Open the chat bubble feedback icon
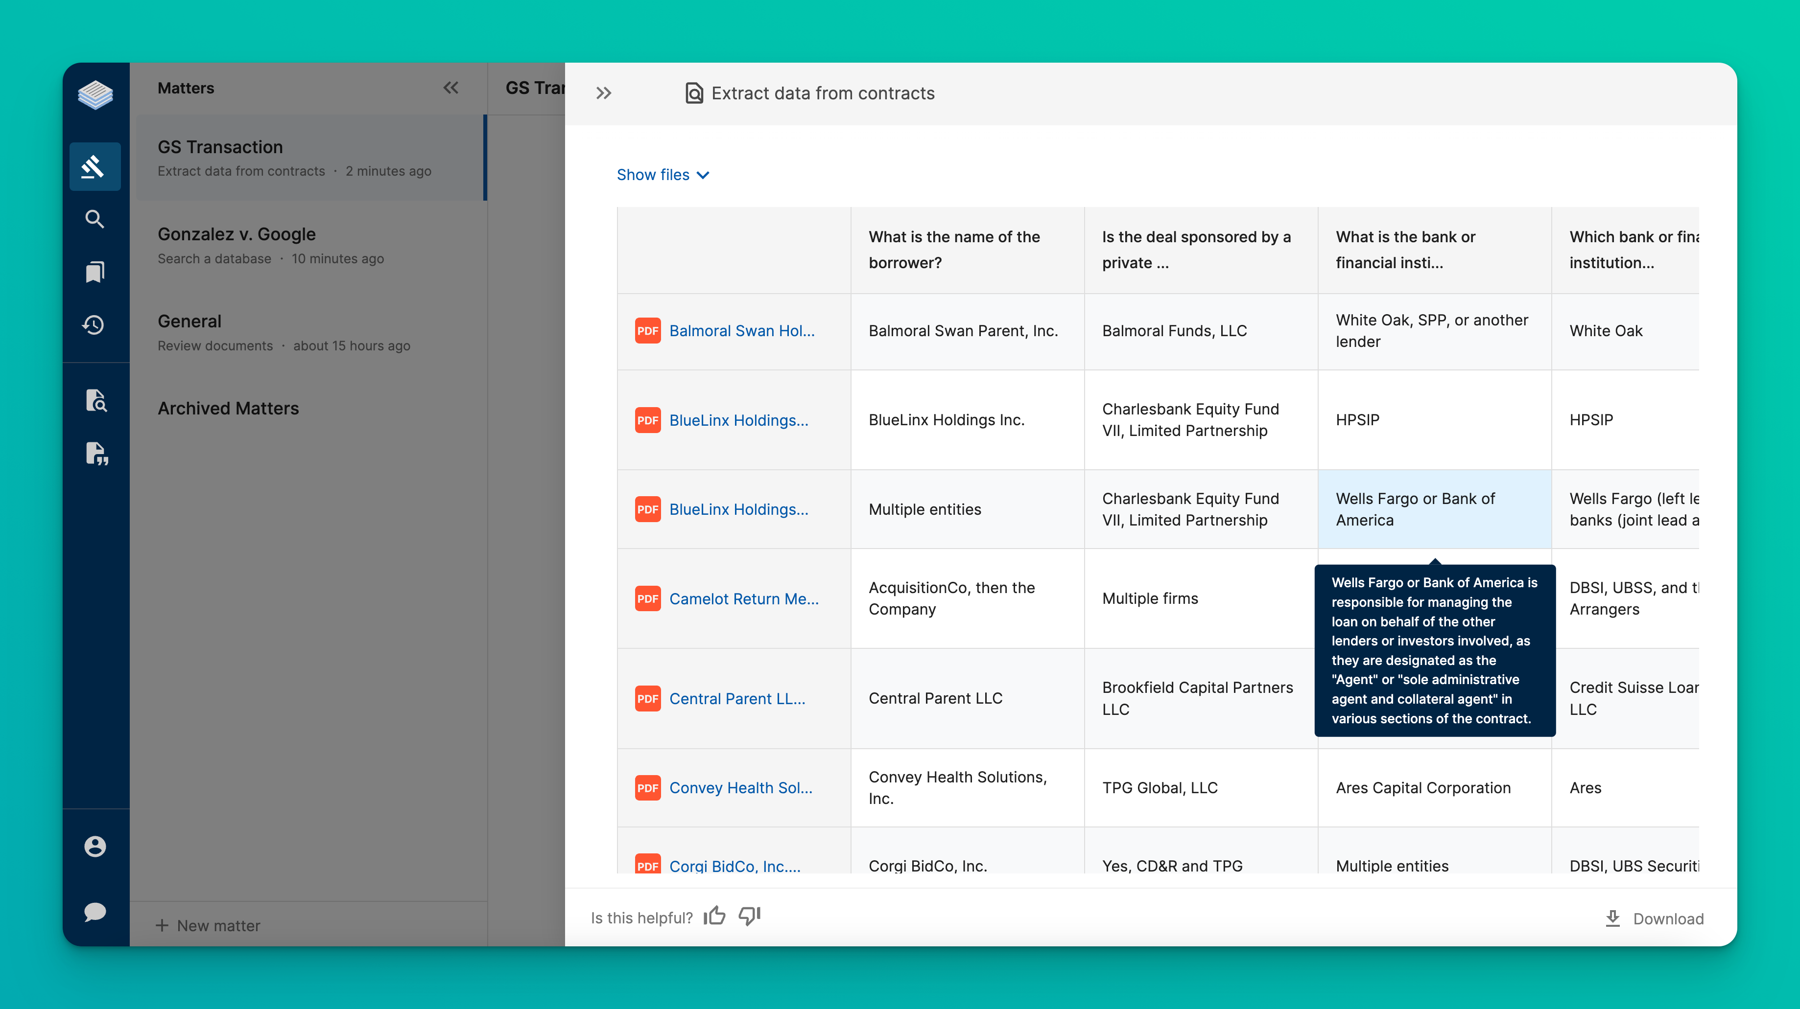The image size is (1800, 1009). click(95, 912)
